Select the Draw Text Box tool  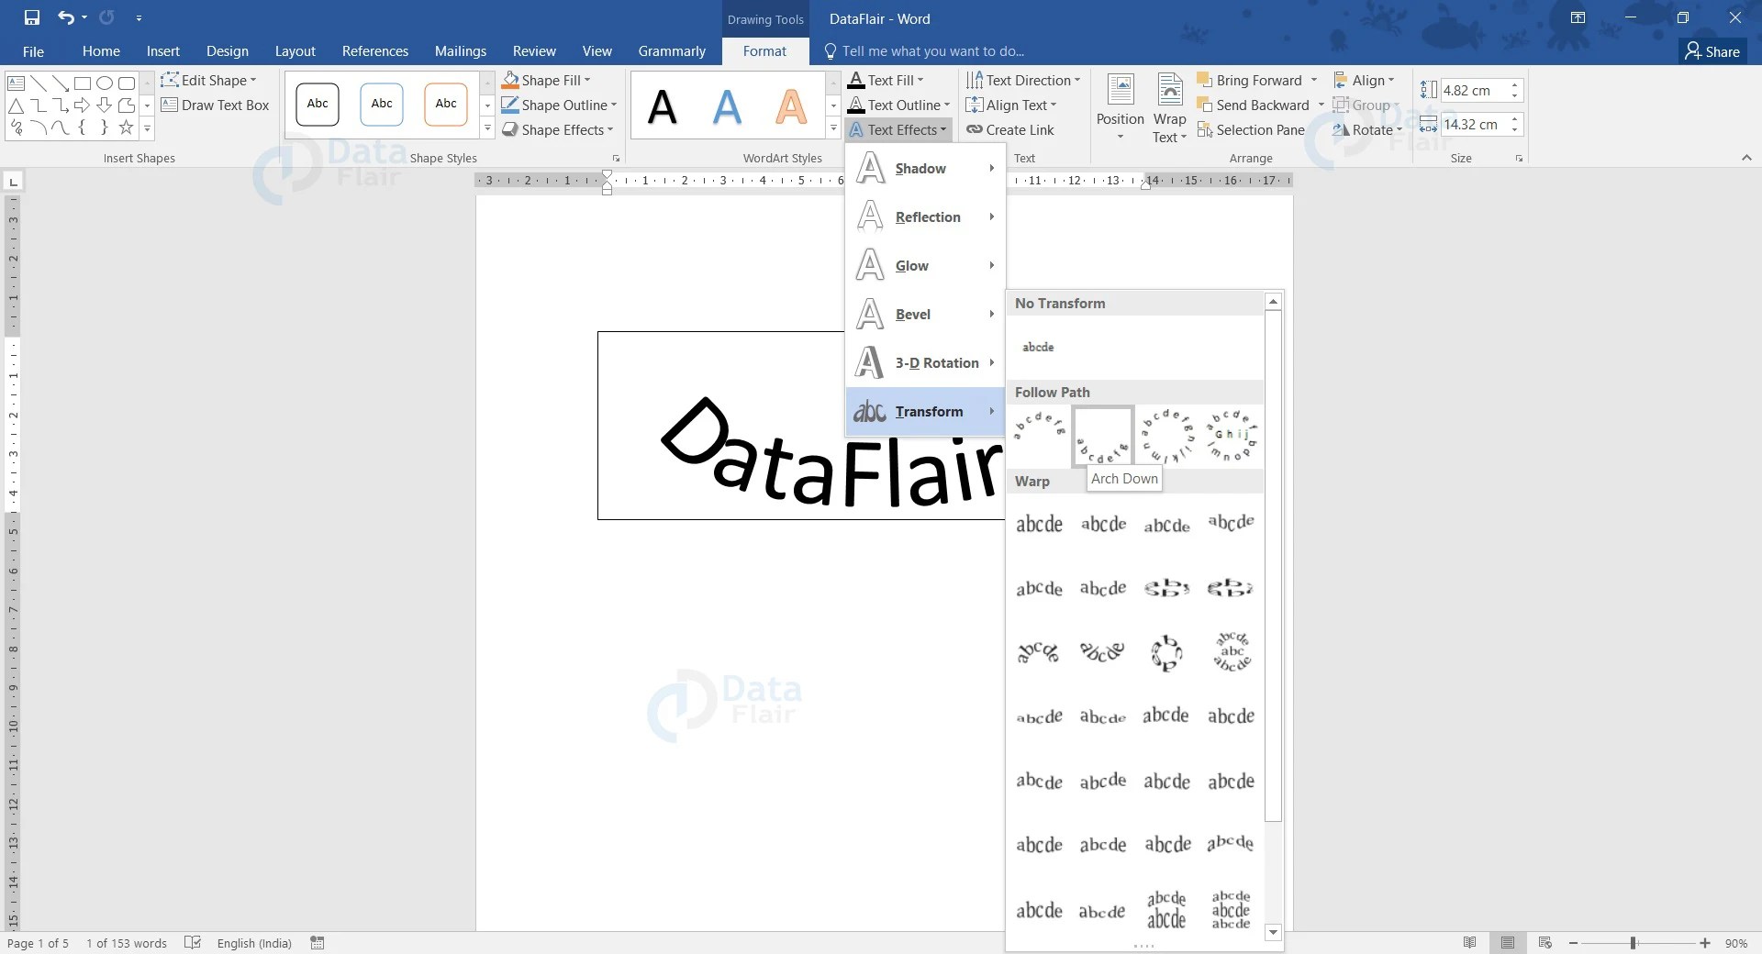[216, 105]
